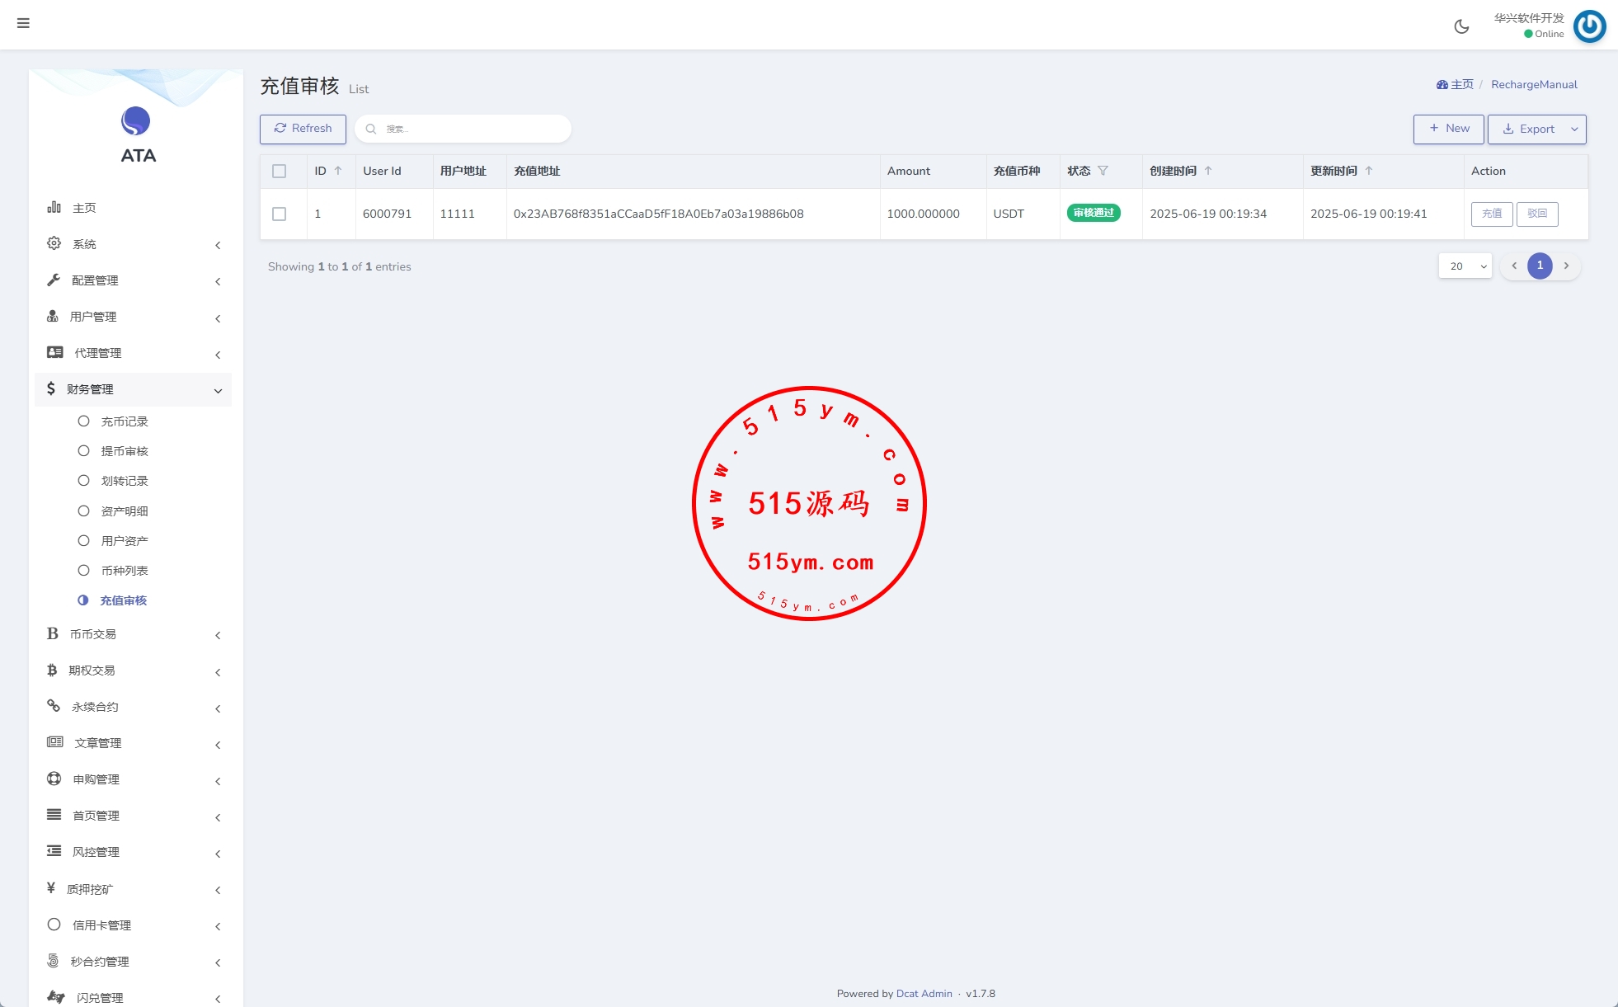
Task: Open 主页 in the sidebar
Action: coord(84,208)
